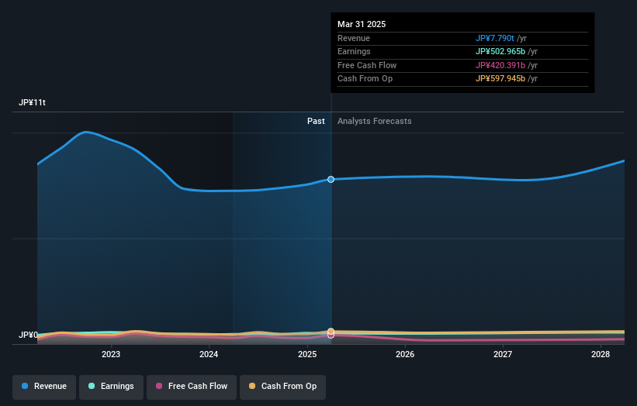The image size is (637, 406).
Task: Click the JP¥597.945b cash from op value
Action: pos(500,79)
